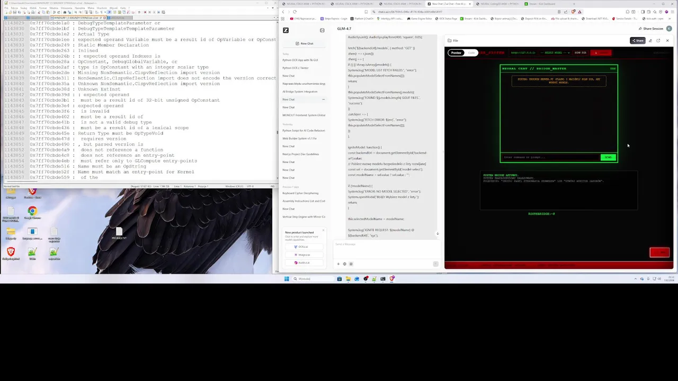Click the Z.ai logo icon
Viewport: 678px width, 381px height.
286,30
